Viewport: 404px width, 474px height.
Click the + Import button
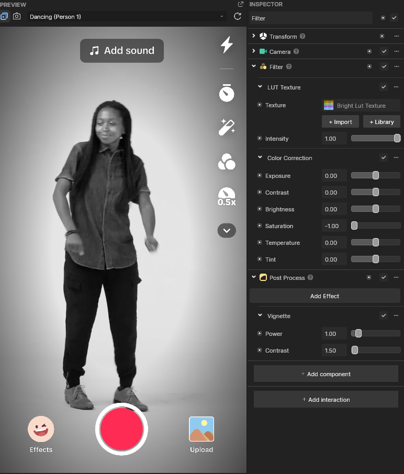(x=340, y=122)
